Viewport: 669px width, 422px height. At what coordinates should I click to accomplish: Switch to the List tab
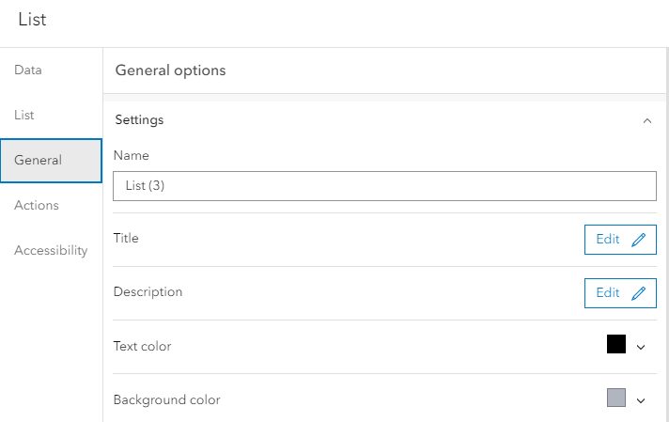[24, 115]
